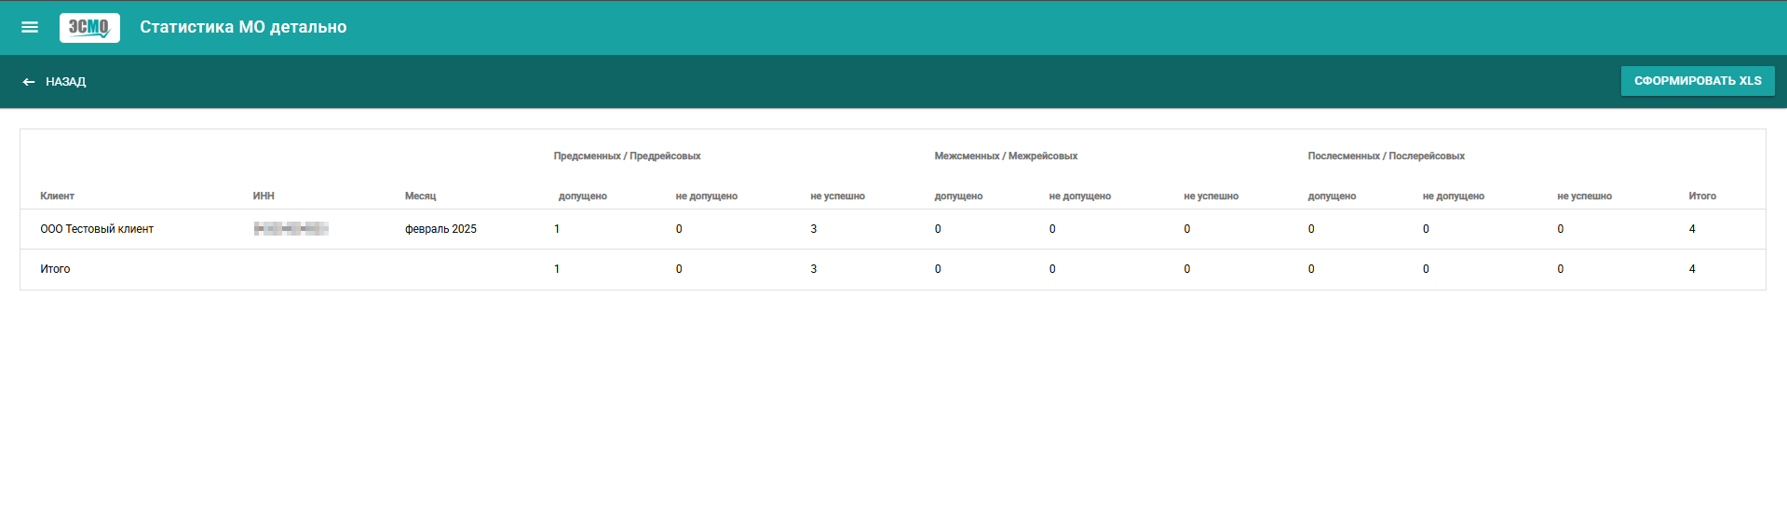
Task: Click the Итого row label
Action: (55, 269)
